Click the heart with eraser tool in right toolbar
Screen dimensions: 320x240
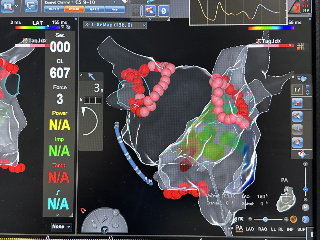[x=297, y=116]
